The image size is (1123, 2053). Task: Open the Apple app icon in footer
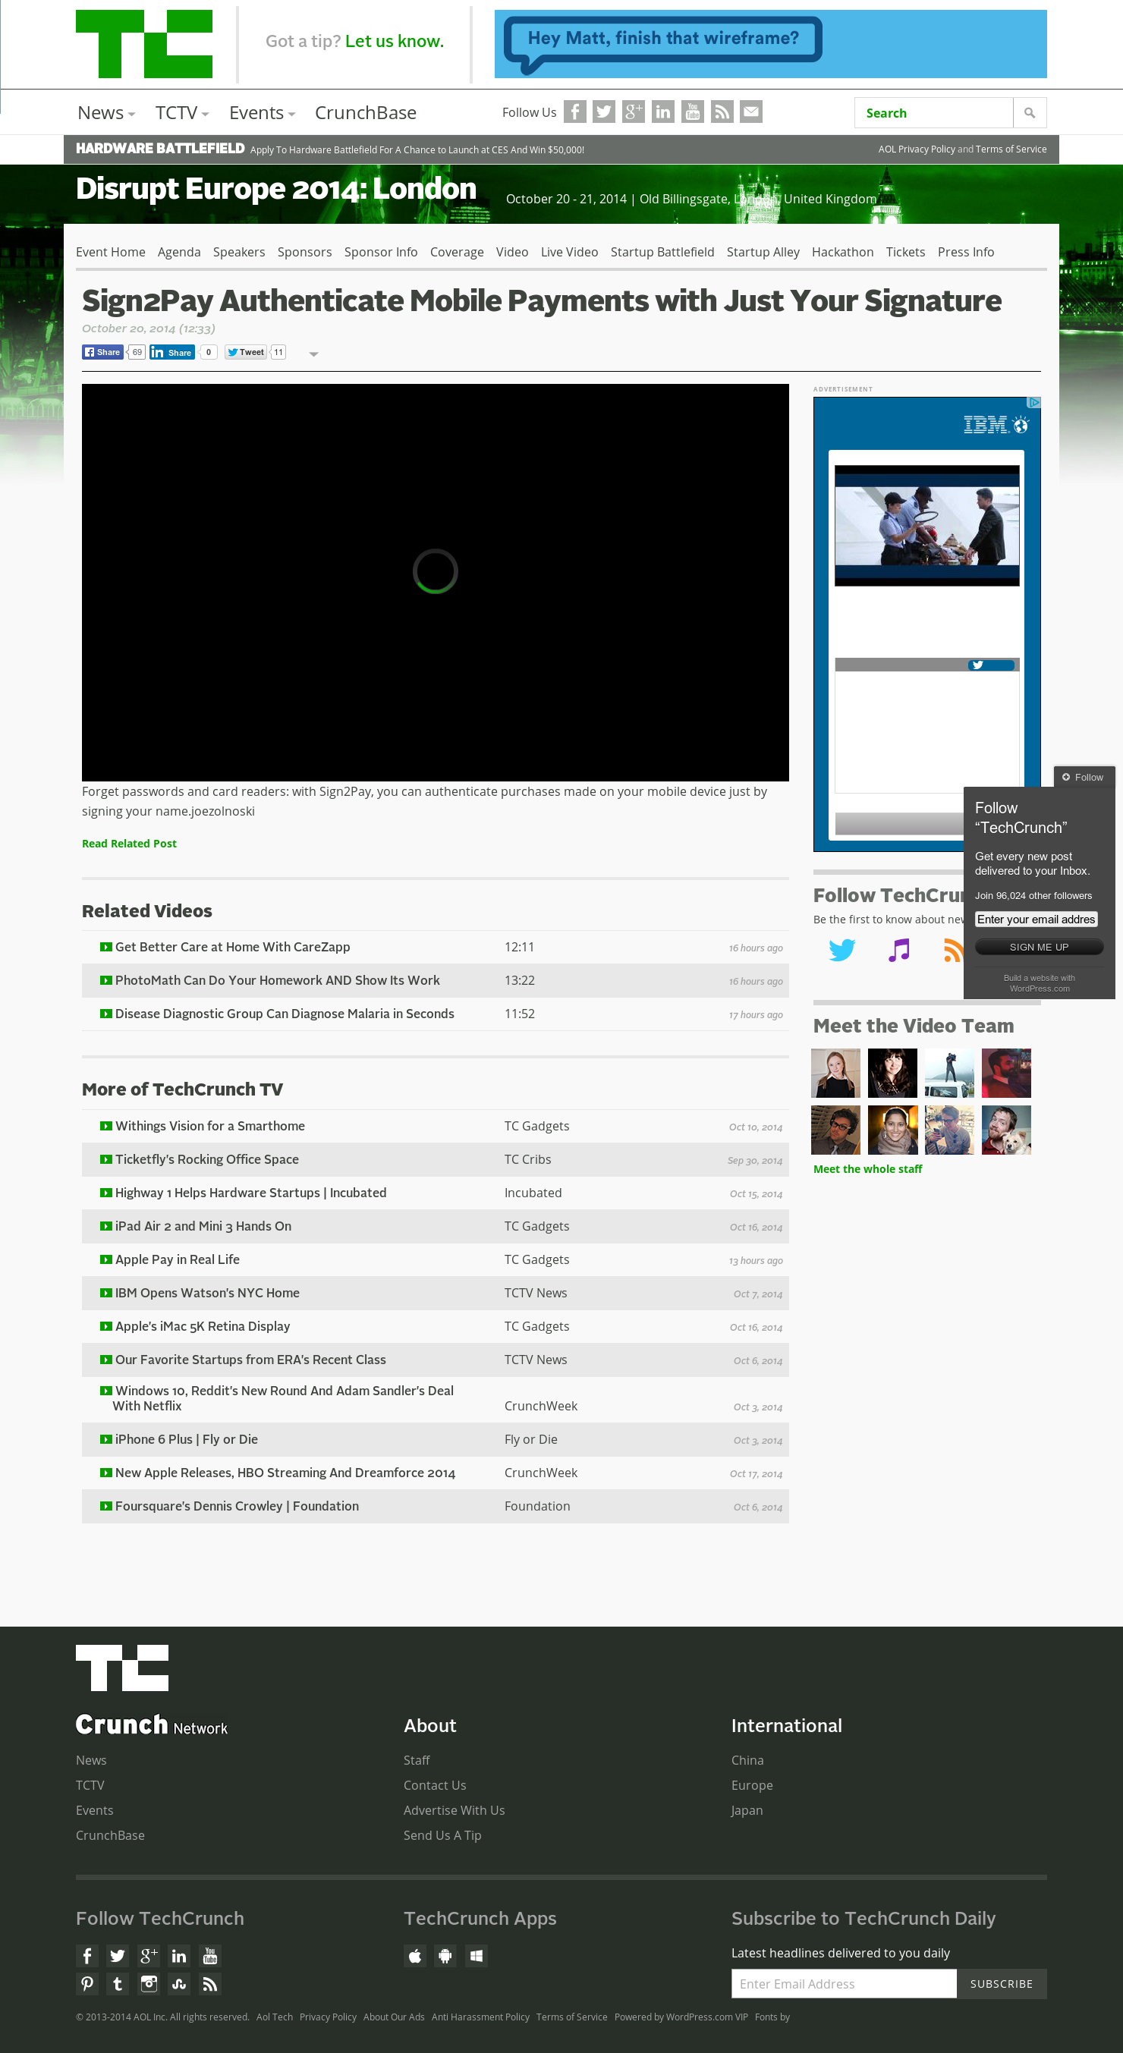click(415, 1956)
